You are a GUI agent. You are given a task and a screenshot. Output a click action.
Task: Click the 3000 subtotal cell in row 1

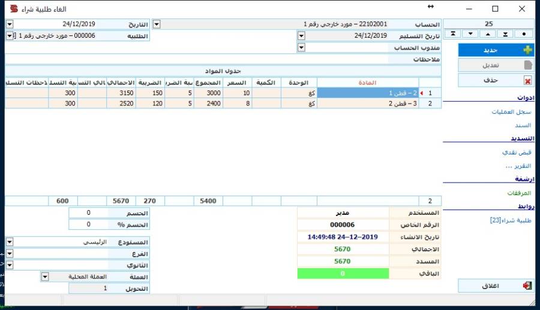(x=208, y=93)
